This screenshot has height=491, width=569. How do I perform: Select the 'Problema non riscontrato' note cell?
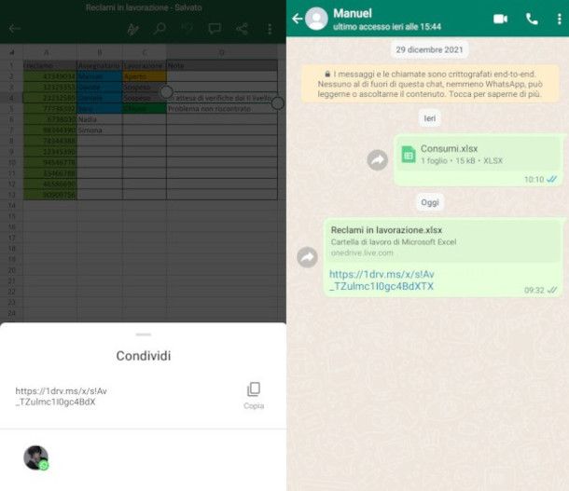coord(222,109)
